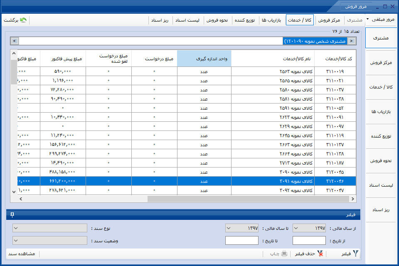Image resolution: width=399 pixels, height=266 pixels.
Task: Select the row کالای نمونه ۲۵۶۵
Action: (x=187, y=81)
